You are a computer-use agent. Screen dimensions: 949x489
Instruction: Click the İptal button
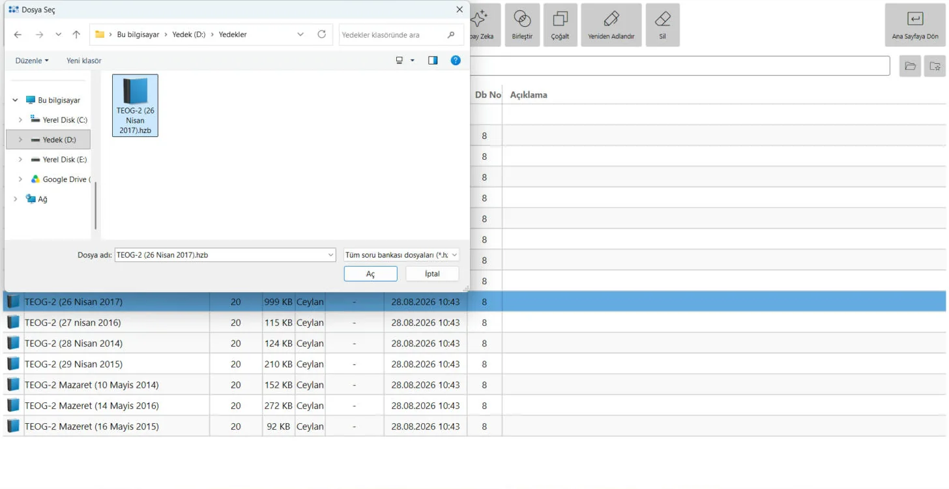(432, 274)
